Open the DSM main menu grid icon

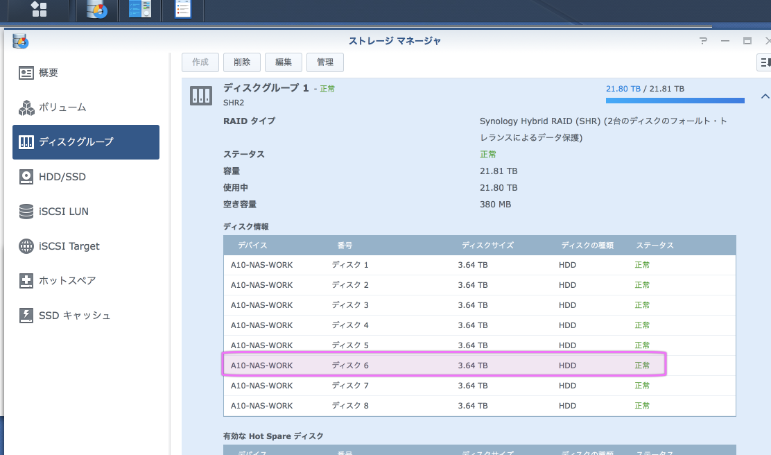tap(40, 9)
